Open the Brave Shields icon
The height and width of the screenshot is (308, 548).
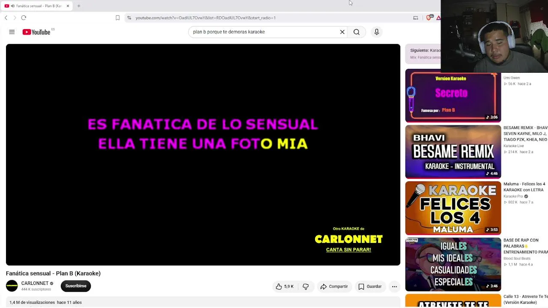(x=429, y=18)
